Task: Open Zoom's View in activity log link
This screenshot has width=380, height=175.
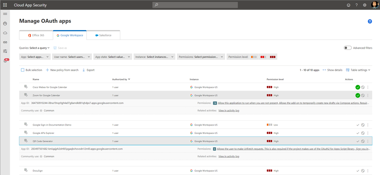Action: point(229,111)
